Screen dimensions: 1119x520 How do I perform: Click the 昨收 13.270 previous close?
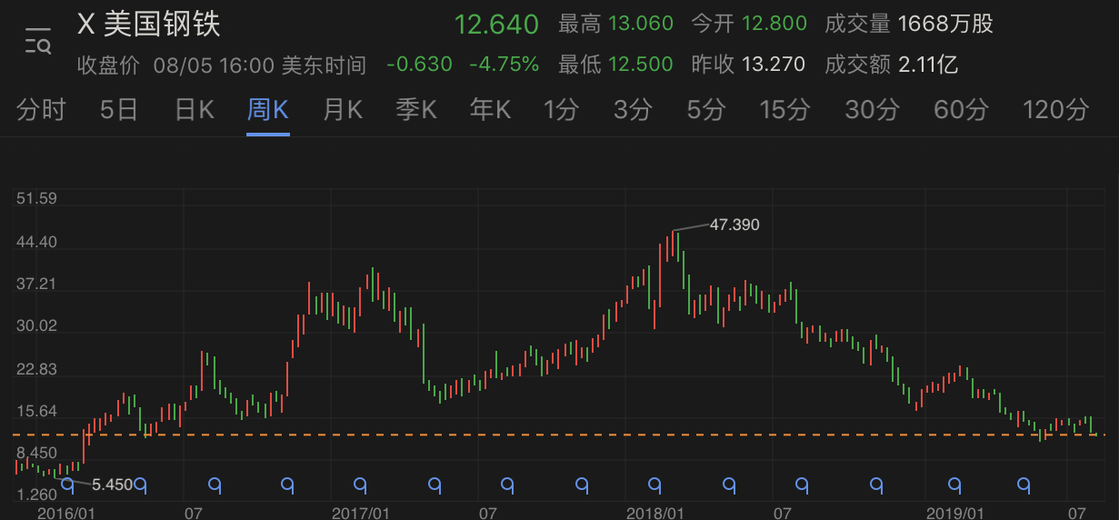click(749, 65)
